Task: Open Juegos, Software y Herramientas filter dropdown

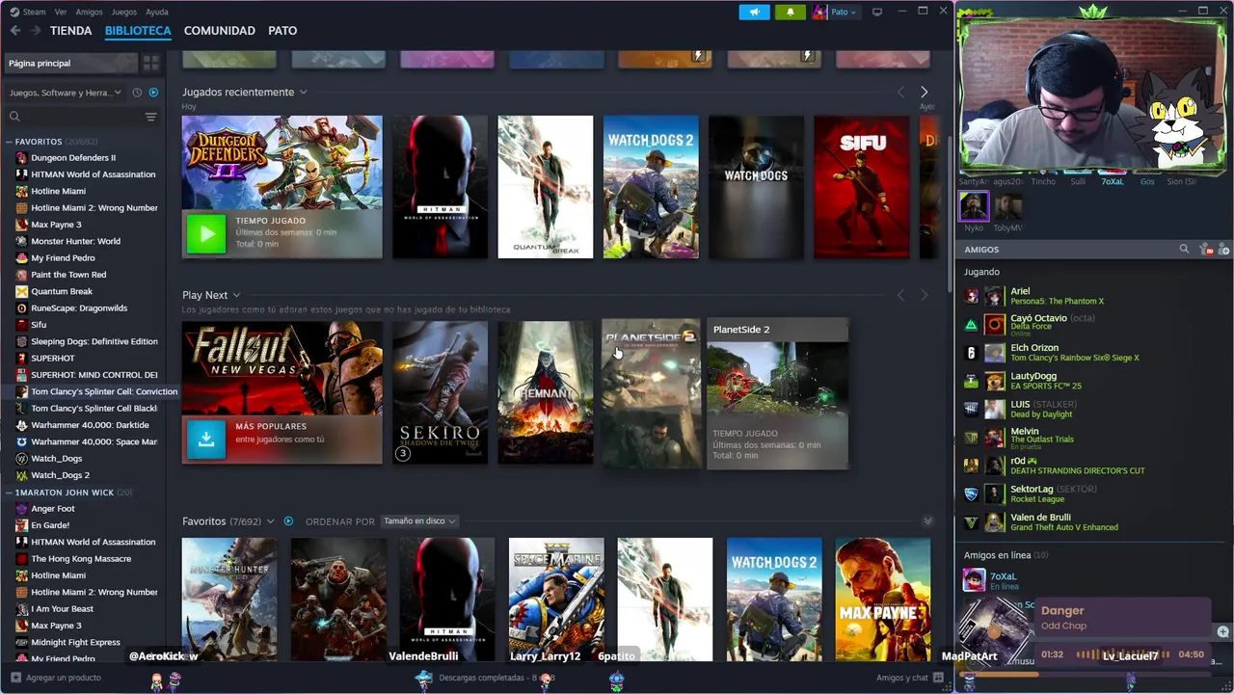Action: point(66,93)
